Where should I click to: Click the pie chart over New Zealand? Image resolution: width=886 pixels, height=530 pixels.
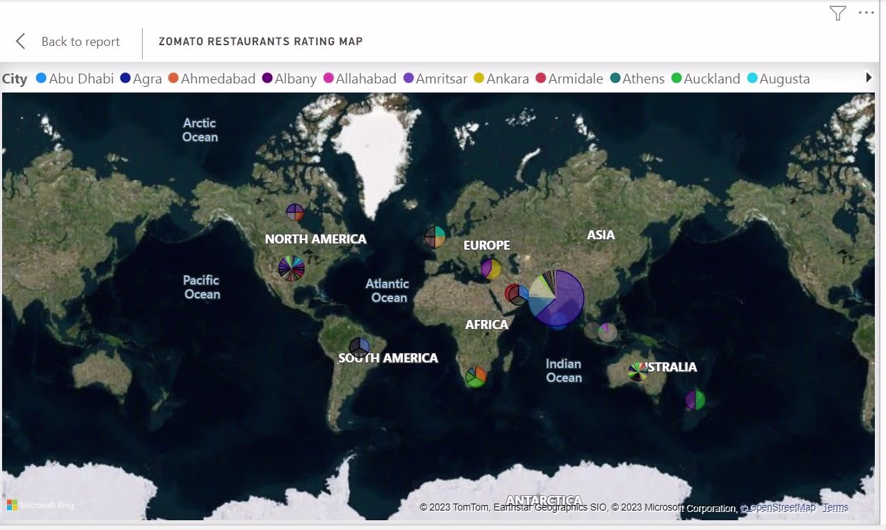(x=695, y=400)
